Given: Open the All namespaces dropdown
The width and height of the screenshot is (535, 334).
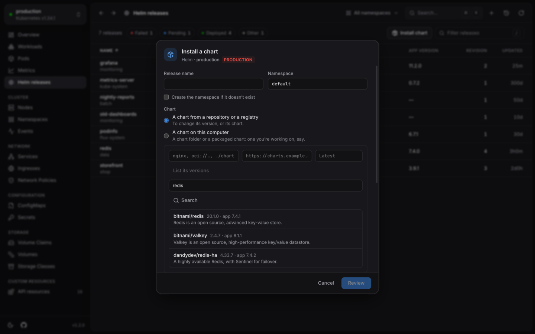Looking at the screenshot, I should (372, 13).
